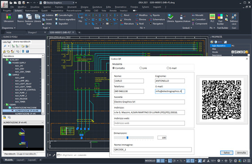Open the Progetto ribbon tab
252x164 pixels.
click(7, 11)
